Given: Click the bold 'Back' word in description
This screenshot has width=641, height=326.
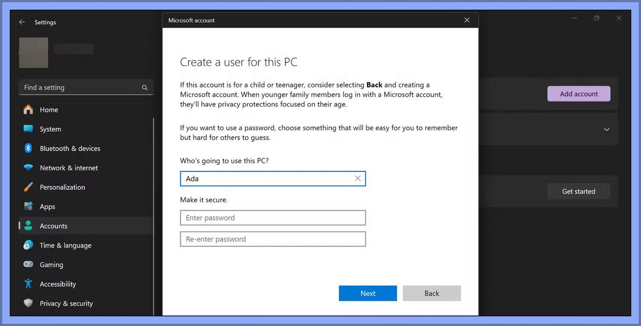Looking at the screenshot, I should coord(374,85).
